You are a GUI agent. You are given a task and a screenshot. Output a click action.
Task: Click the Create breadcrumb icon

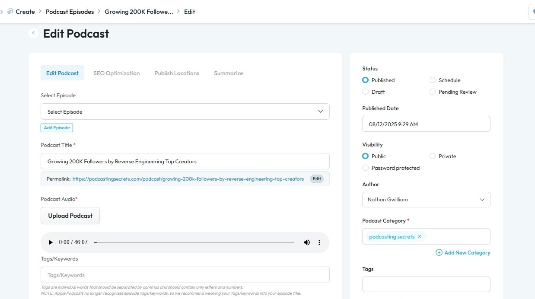pos(10,12)
